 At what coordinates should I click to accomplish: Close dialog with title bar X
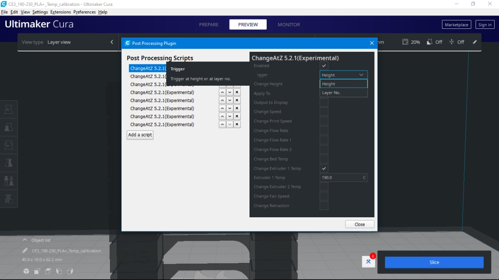point(372,43)
